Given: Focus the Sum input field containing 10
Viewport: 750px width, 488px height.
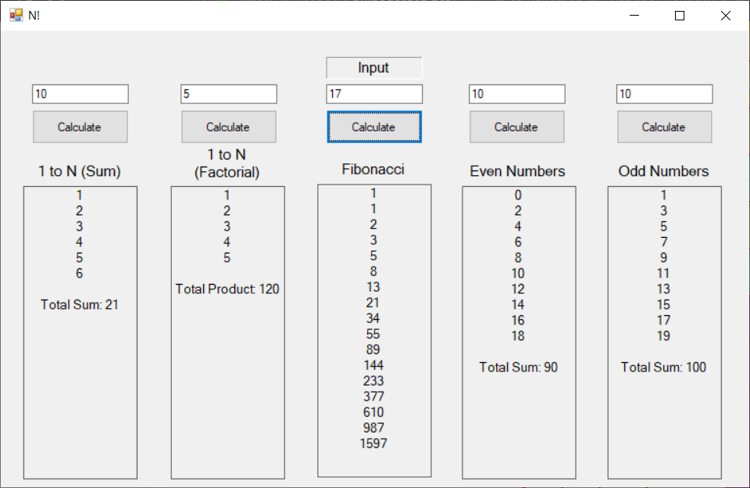Looking at the screenshot, I should tap(80, 94).
